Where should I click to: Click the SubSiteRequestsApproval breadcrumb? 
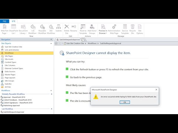pos(111,43)
